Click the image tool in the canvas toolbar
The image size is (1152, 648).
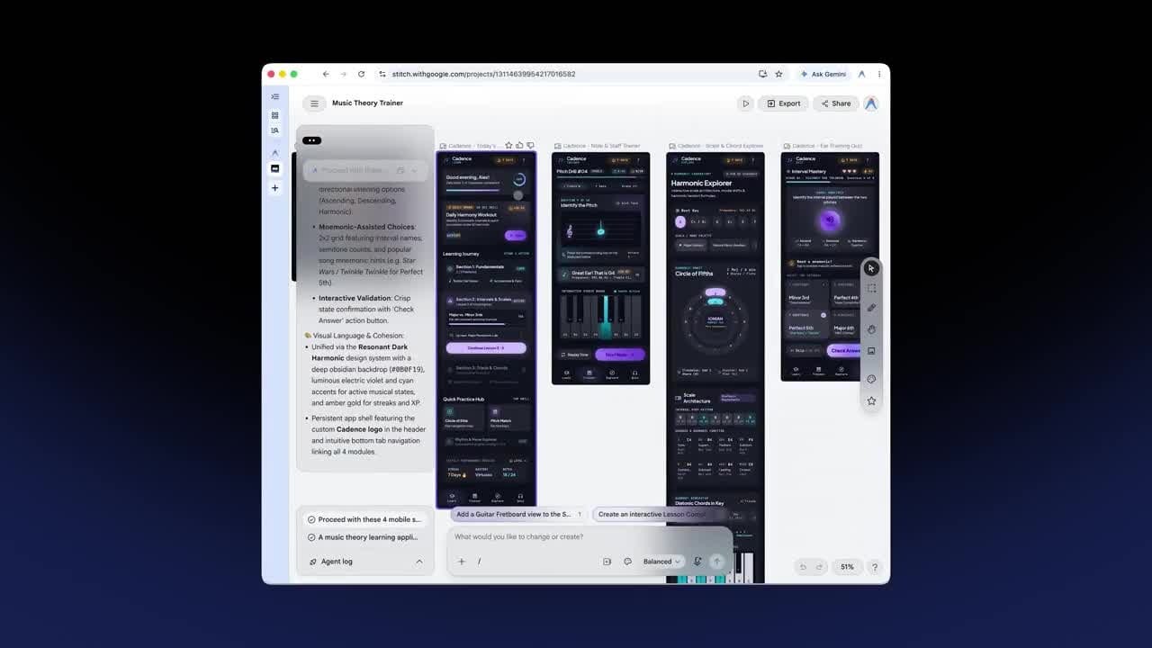[871, 351]
